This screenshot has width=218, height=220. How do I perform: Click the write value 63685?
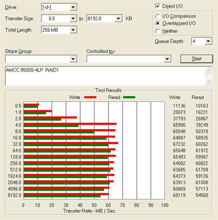tap(179, 170)
